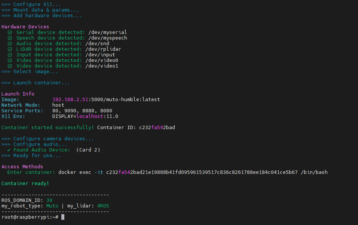
Task: Click the X11 Env value "DISPLAY=localhost:11.0"
Action: tap(85, 116)
